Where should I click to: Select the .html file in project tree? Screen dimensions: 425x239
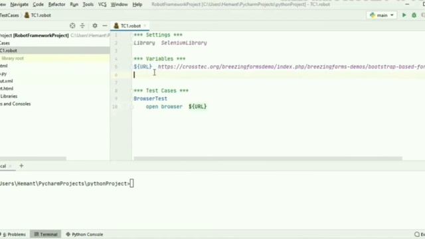tap(4, 66)
